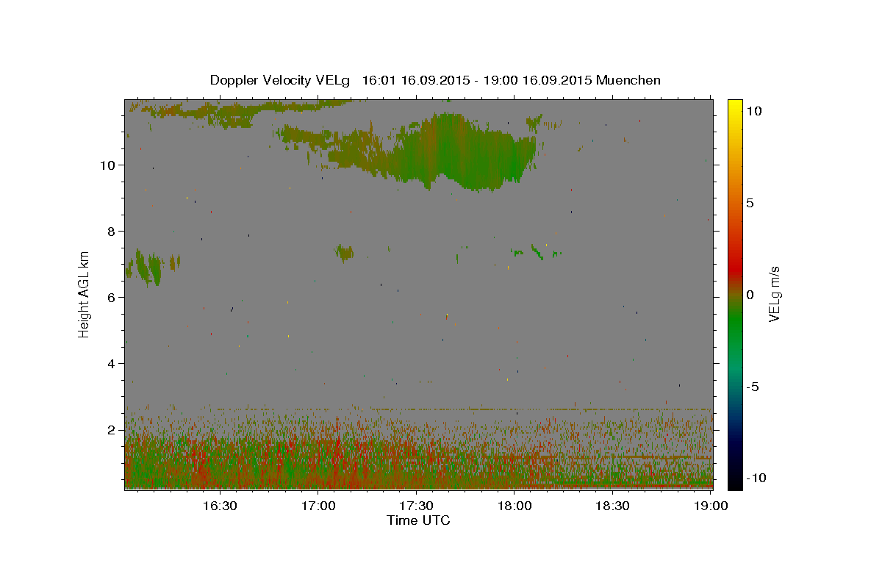Image resolution: width=882 pixels, height=588 pixels.
Task: Click the height axis label '2'
Action: 112,430
